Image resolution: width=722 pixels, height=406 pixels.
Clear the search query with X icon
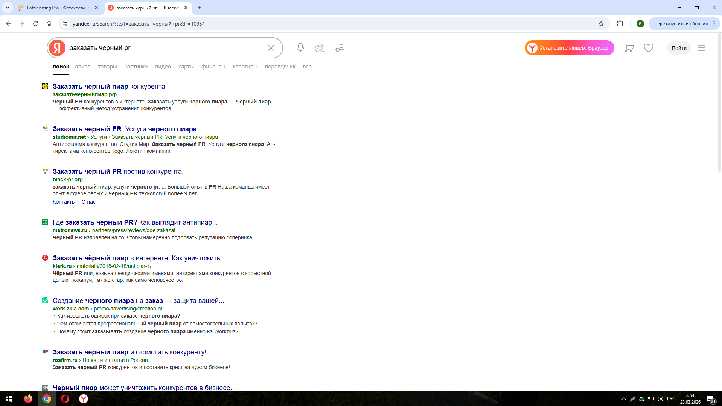[271, 48]
